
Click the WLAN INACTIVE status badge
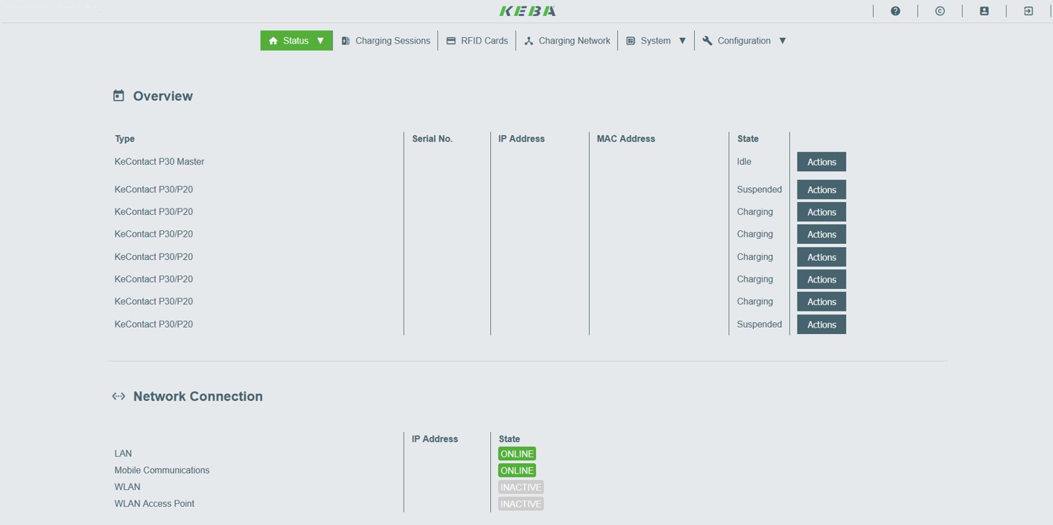tap(521, 487)
